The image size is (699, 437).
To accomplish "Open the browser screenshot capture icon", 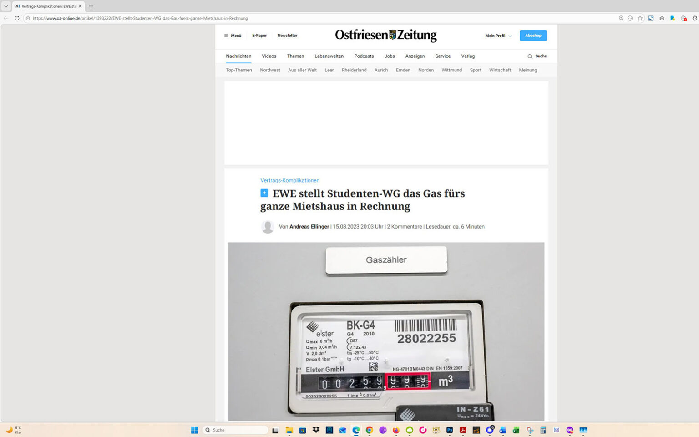I will point(662,18).
